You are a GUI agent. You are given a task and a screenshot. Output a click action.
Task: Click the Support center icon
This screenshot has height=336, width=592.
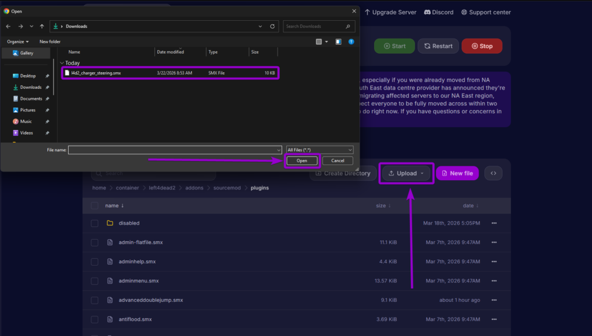[x=464, y=12]
